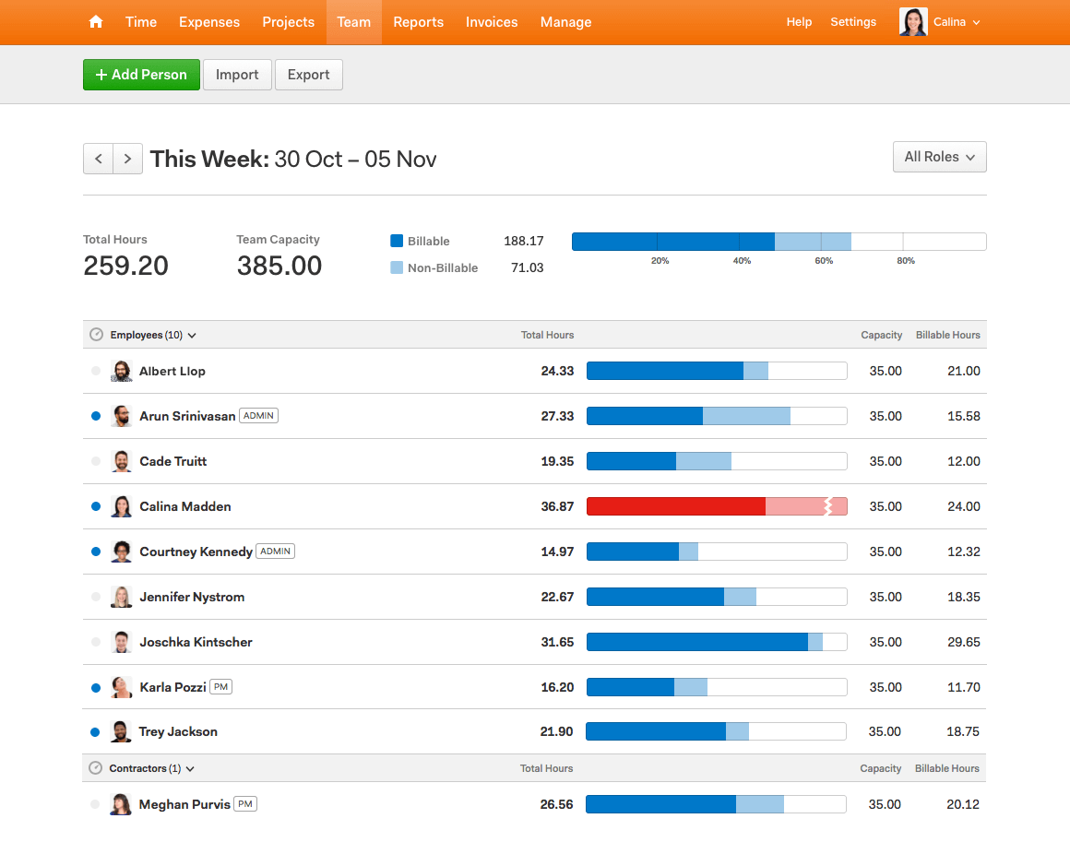The width and height of the screenshot is (1070, 866).
Task: Click the Home icon in navigation bar
Action: pyautogui.click(x=96, y=22)
